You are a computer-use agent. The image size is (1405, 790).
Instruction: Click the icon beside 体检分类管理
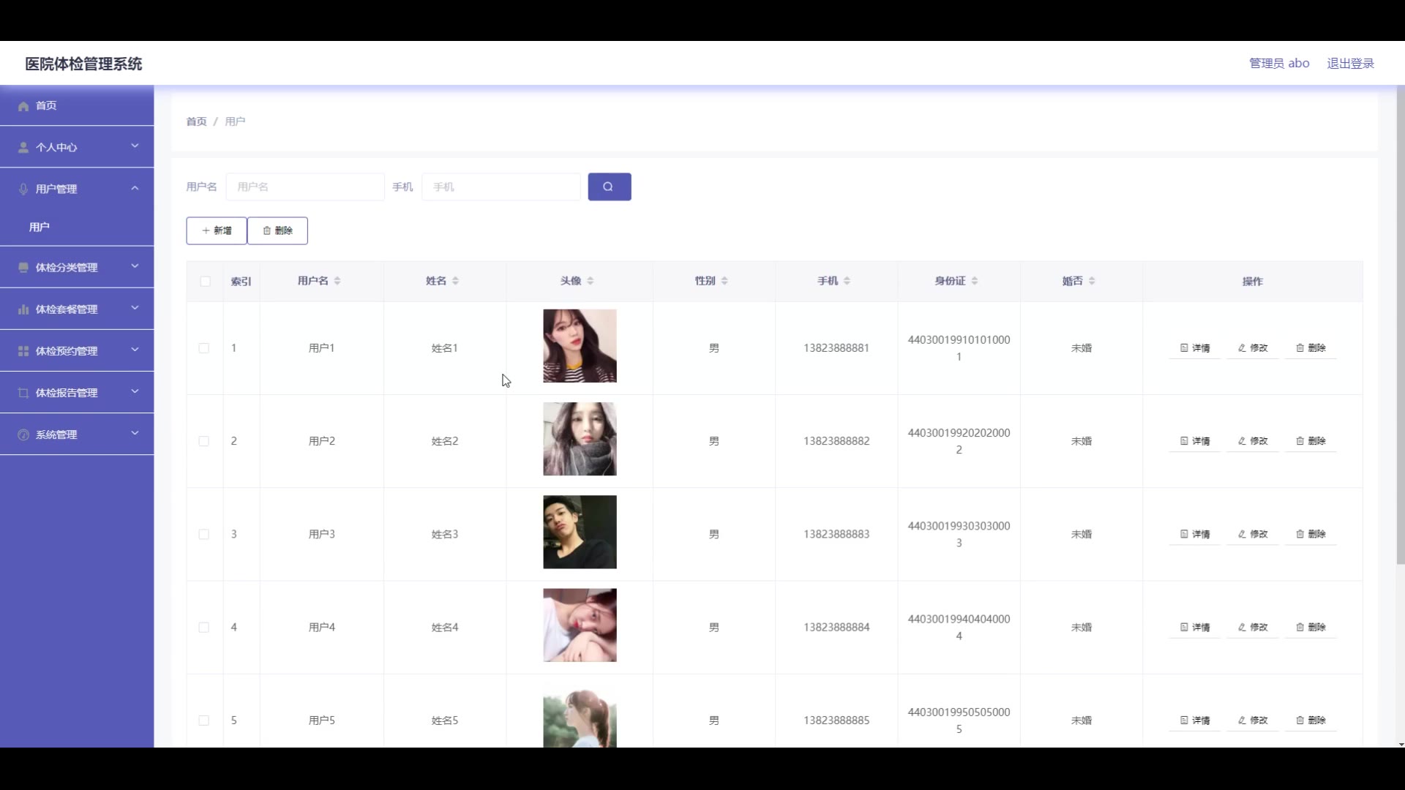23,268
